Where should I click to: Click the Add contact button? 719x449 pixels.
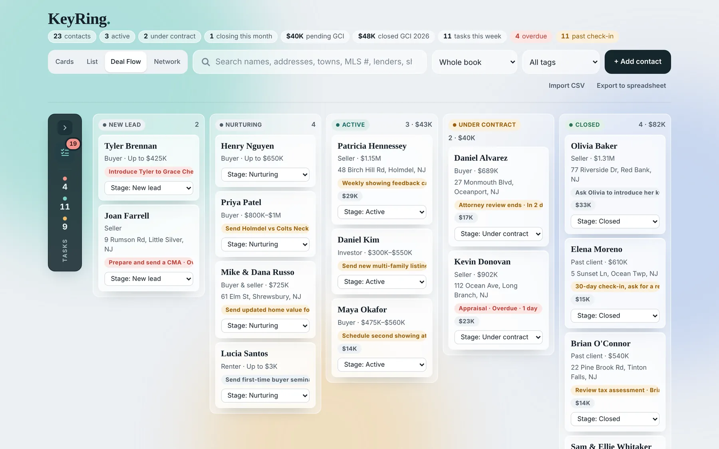pyautogui.click(x=638, y=62)
